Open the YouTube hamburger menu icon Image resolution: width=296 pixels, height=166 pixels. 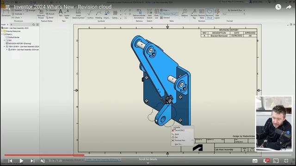pyautogui.click(x=7, y=7)
